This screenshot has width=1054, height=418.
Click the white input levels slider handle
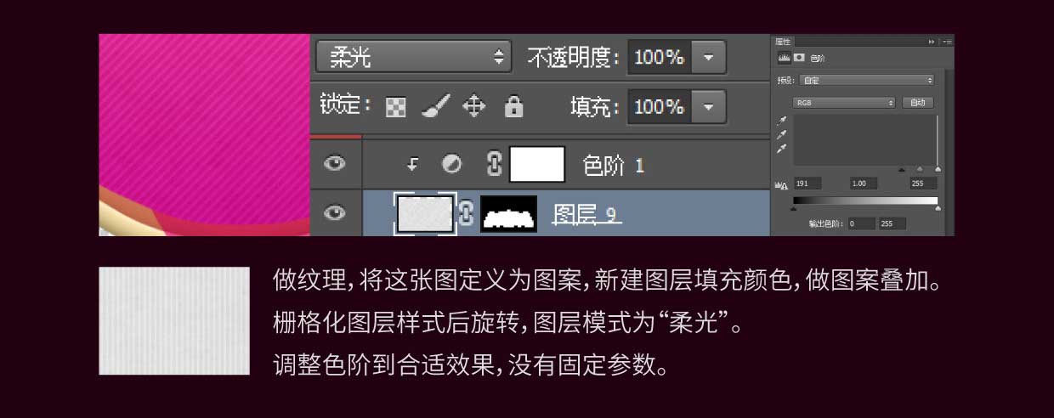938,169
